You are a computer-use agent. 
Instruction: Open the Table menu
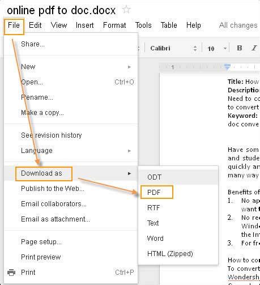click(169, 25)
